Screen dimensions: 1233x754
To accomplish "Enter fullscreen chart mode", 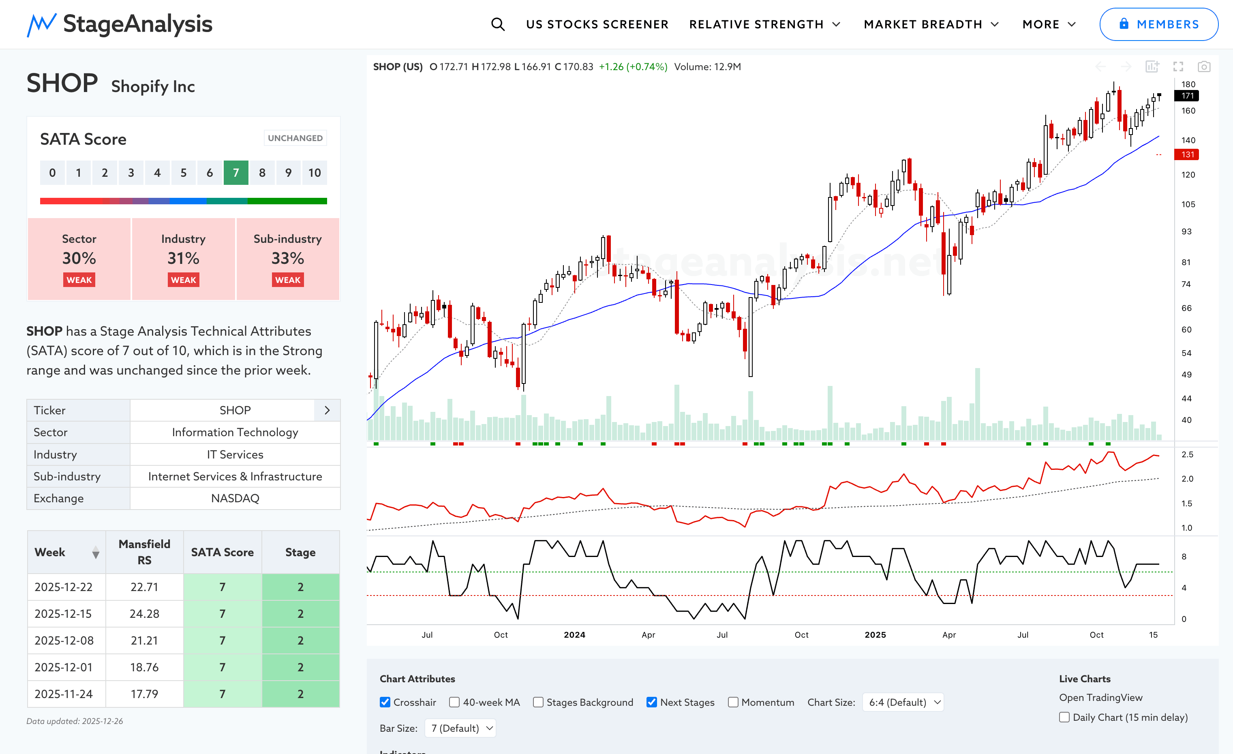I will [x=1178, y=66].
